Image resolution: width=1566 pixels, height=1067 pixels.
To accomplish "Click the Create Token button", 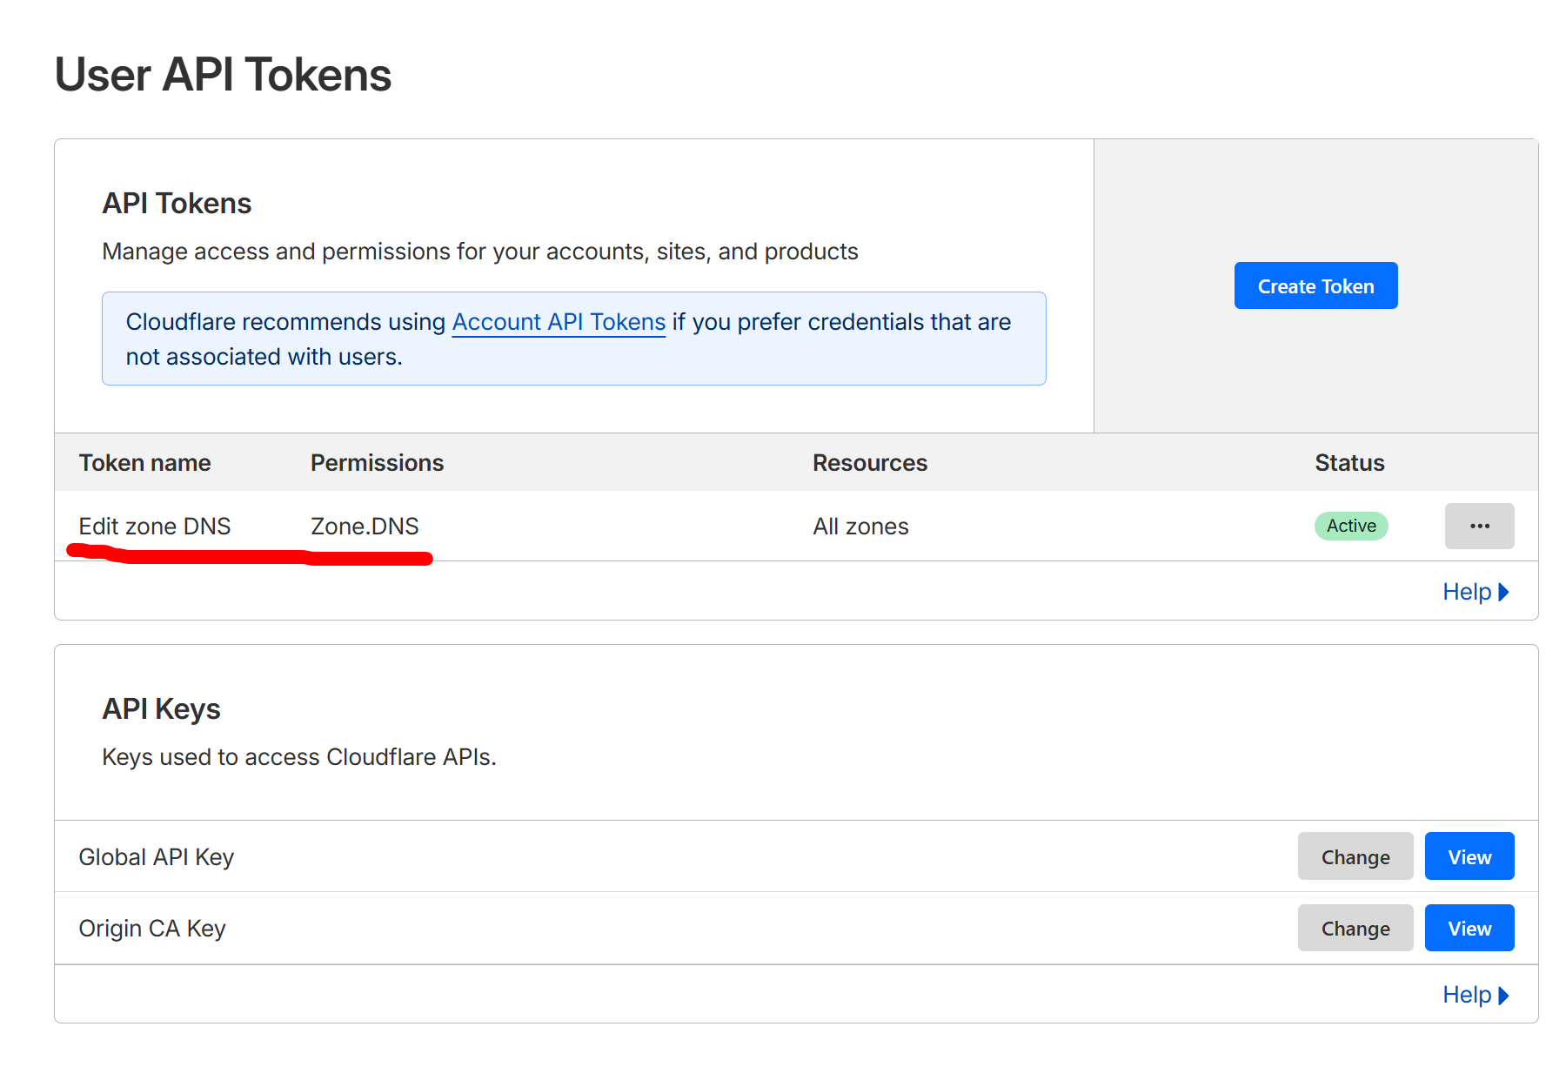I will click(1315, 285).
